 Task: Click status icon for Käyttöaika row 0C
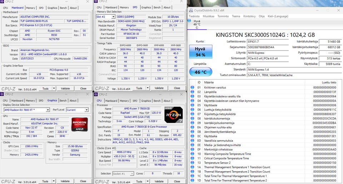pos(192,136)
